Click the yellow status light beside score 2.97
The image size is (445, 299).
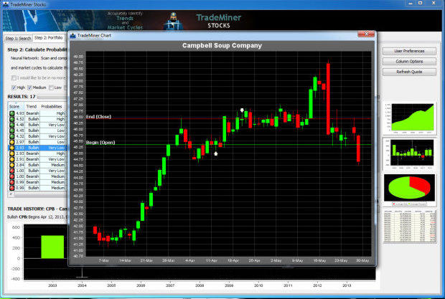(12, 142)
